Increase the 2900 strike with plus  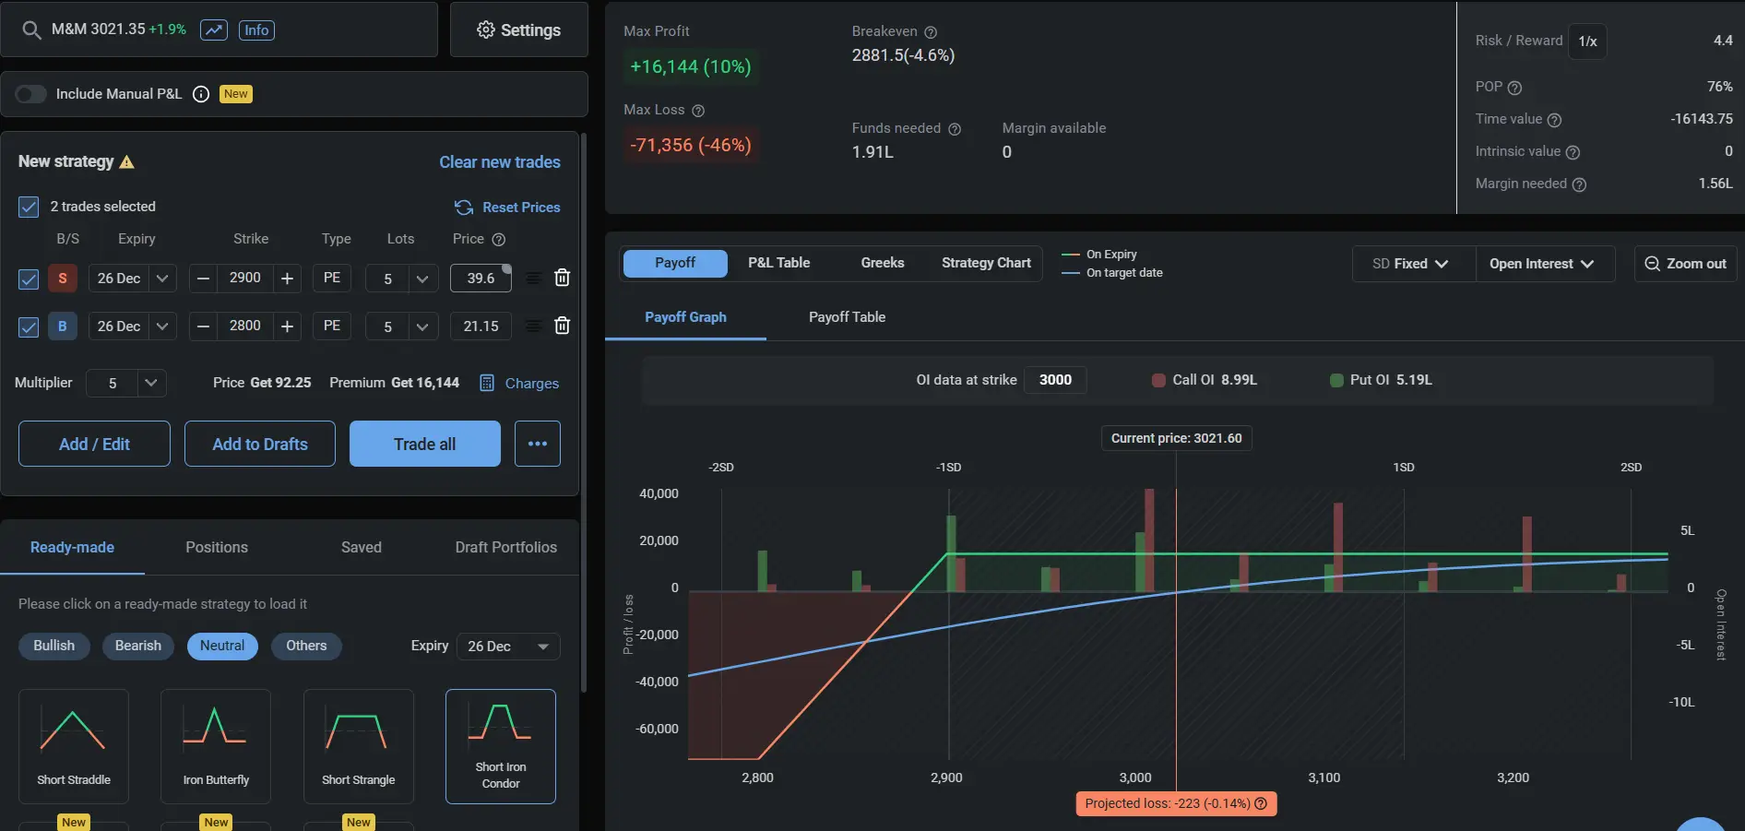(287, 279)
